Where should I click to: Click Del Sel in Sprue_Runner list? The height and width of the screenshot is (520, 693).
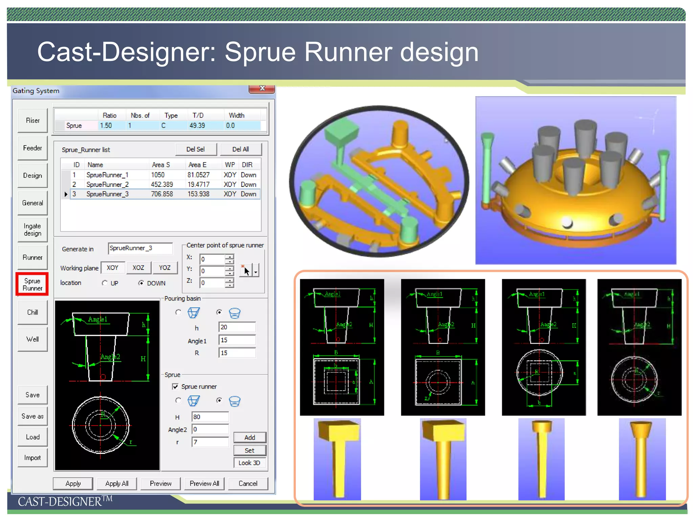pyautogui.click(x=196, y=149)
